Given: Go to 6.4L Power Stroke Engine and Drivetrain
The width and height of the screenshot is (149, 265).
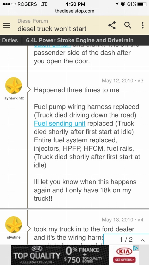Looking at the screenshot, I should [80, 40].
